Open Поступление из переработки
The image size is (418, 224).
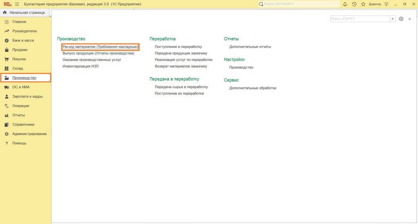pos(179,93)
